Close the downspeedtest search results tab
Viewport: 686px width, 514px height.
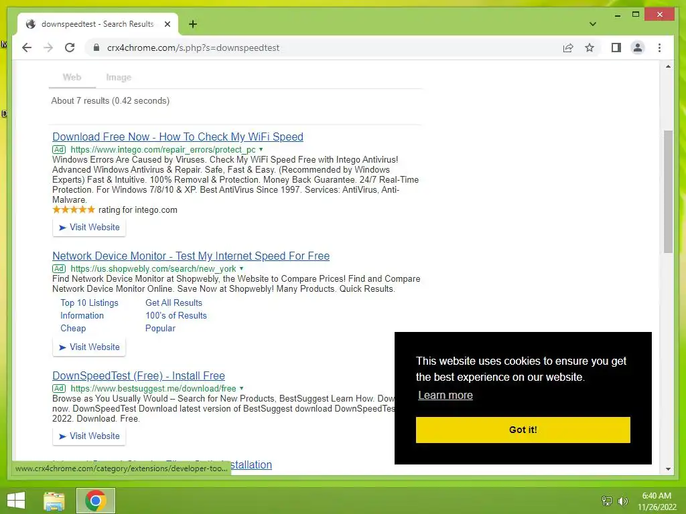click(167, 24)
